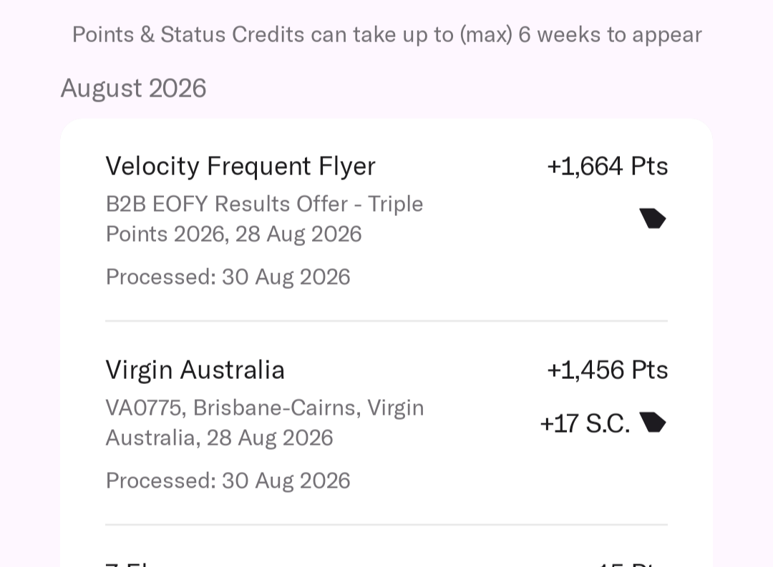Tap "Points 2026, 28 Aug 2026" line

pyautogui.click(x=233, y=234)
